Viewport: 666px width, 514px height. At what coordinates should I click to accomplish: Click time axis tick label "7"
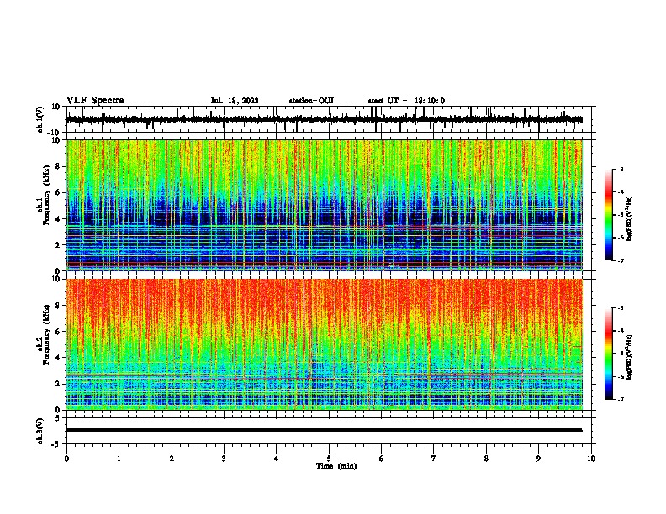[x=434, y=459]
